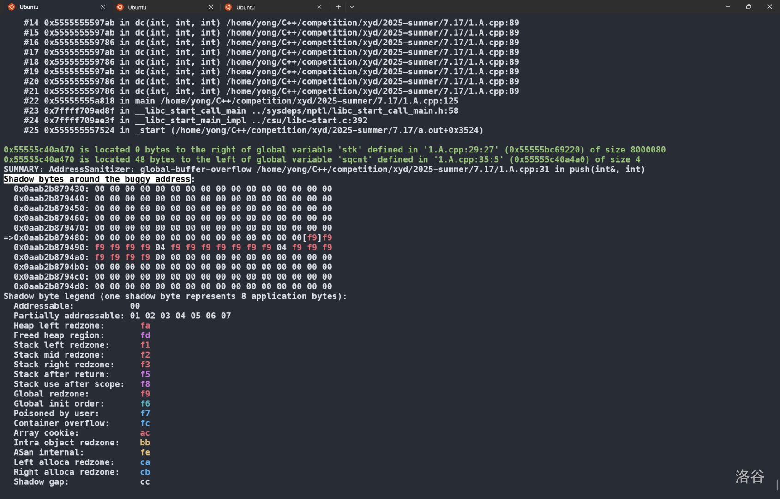The height and width of the screenshot is (499, 780).
Task: Click the red f9 Global redzone legend value
Action: pyautogui.click(x=145, y=394)
